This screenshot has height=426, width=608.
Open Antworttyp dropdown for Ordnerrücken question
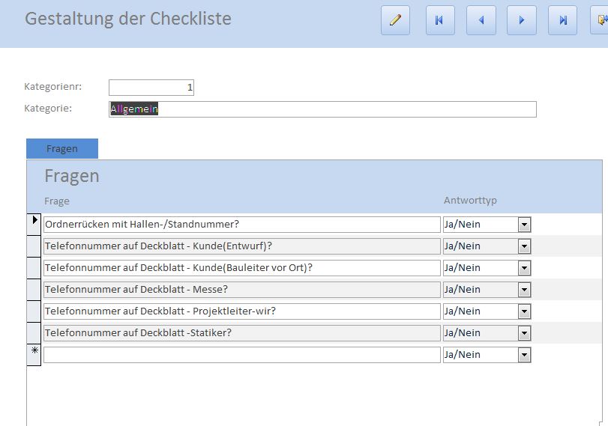point(524,225)
